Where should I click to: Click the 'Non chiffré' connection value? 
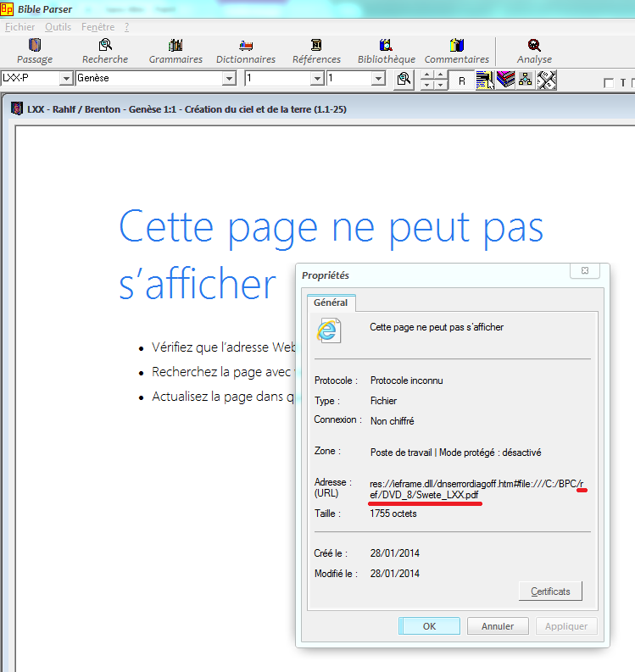click(x=393, y=421)
